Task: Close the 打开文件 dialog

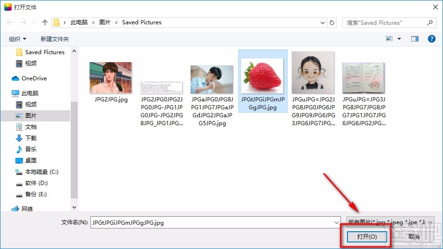Action: 436,7
